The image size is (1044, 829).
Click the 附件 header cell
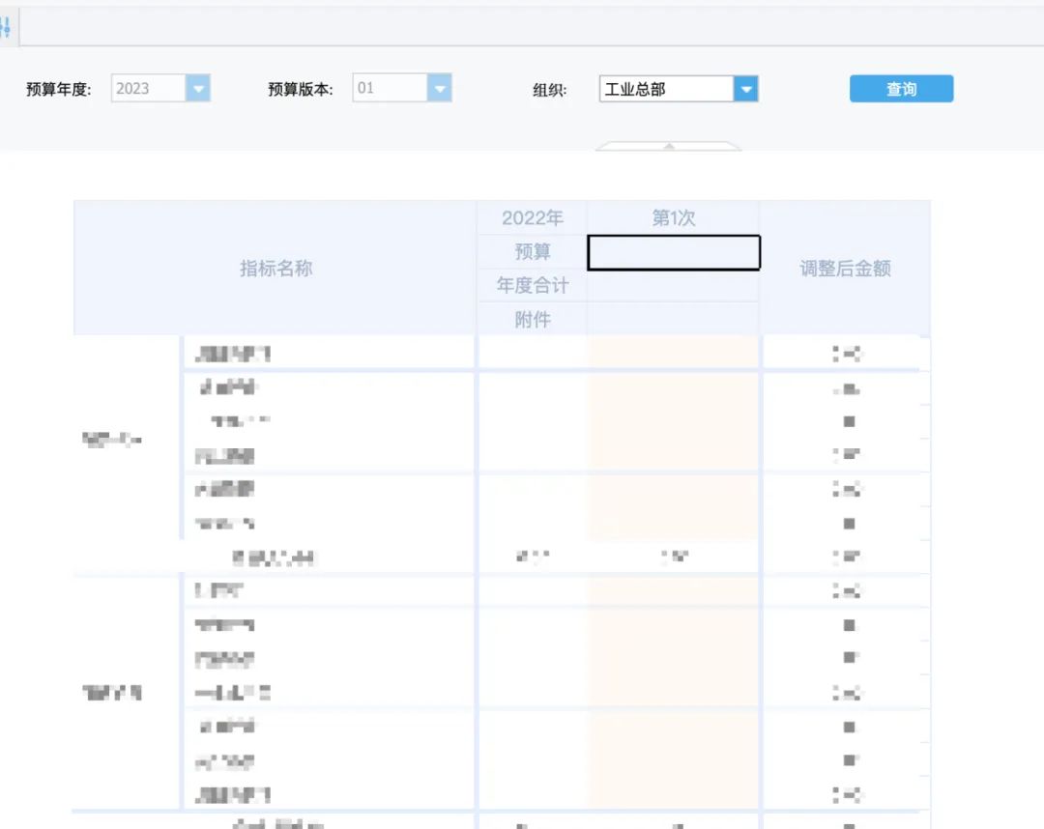click(532, 320)
